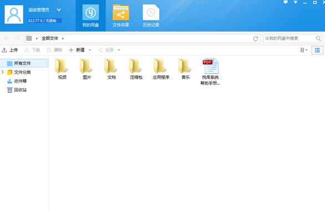This screenshot has width=325, height=211.
Task: Switch to the 历史记录 tab
Action: (x=151, y=16)
